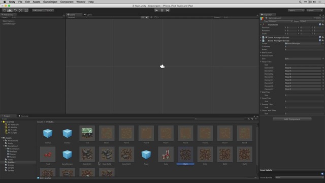This screenshot has height=183, width=325.
Task: Select the Scale tool in the toolbar
Action: coord(21,10)
